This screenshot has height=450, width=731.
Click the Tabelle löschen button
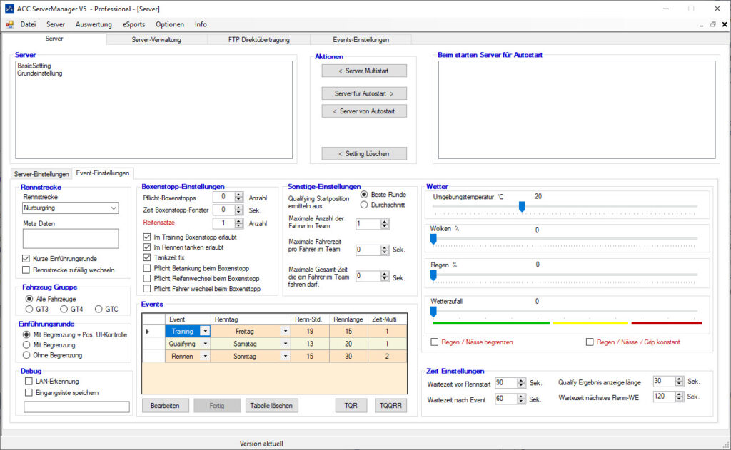[271, 406]
